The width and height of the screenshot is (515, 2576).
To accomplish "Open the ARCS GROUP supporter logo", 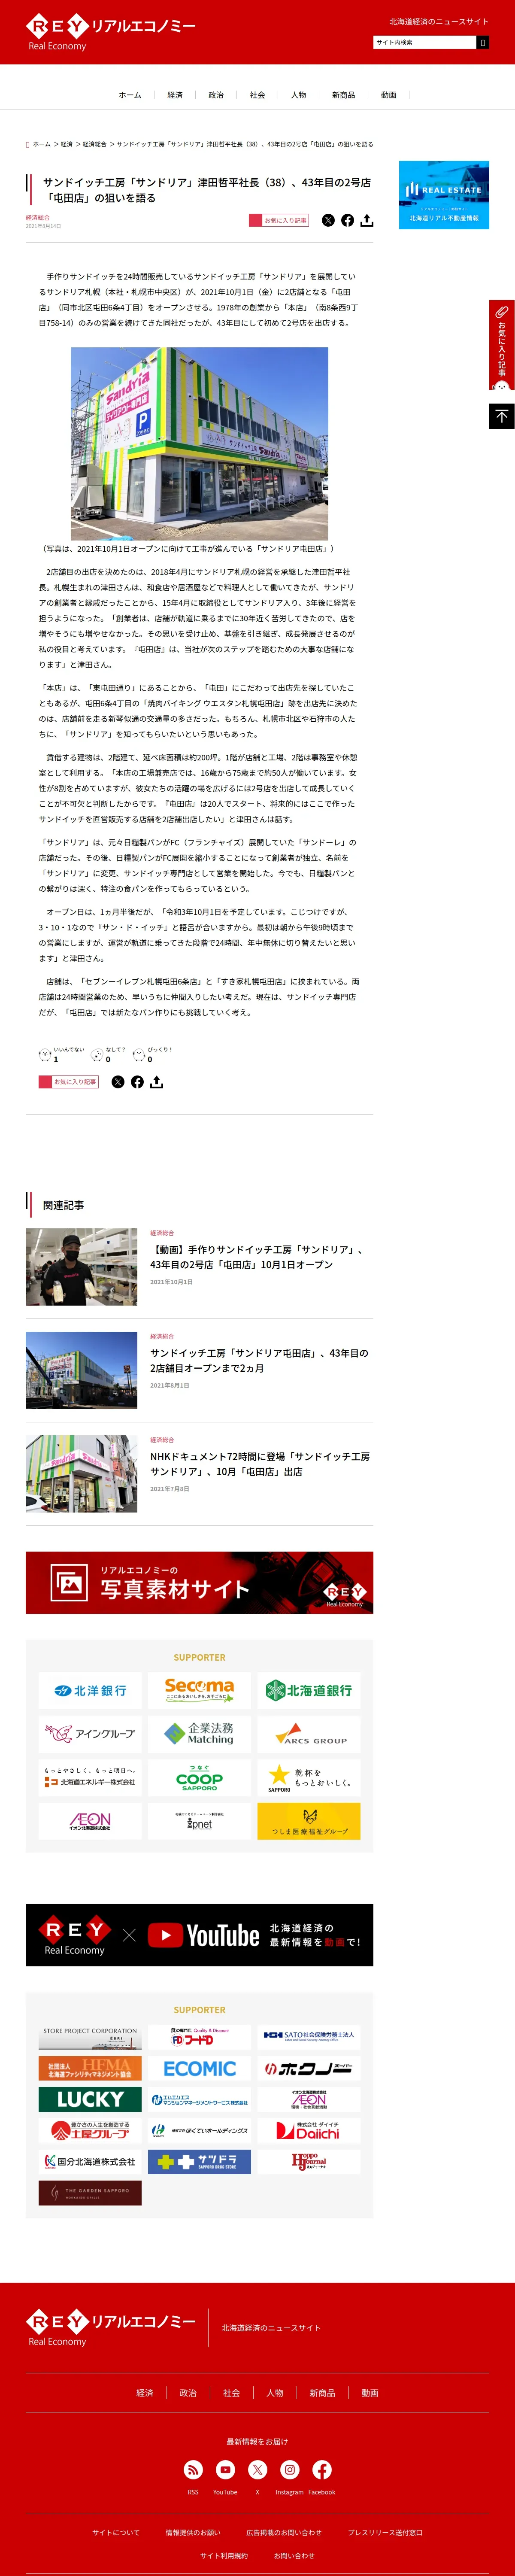I will tap(309, 1734).
